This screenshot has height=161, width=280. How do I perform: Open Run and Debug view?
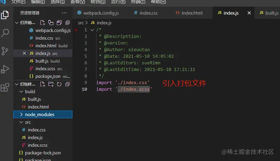5,69
